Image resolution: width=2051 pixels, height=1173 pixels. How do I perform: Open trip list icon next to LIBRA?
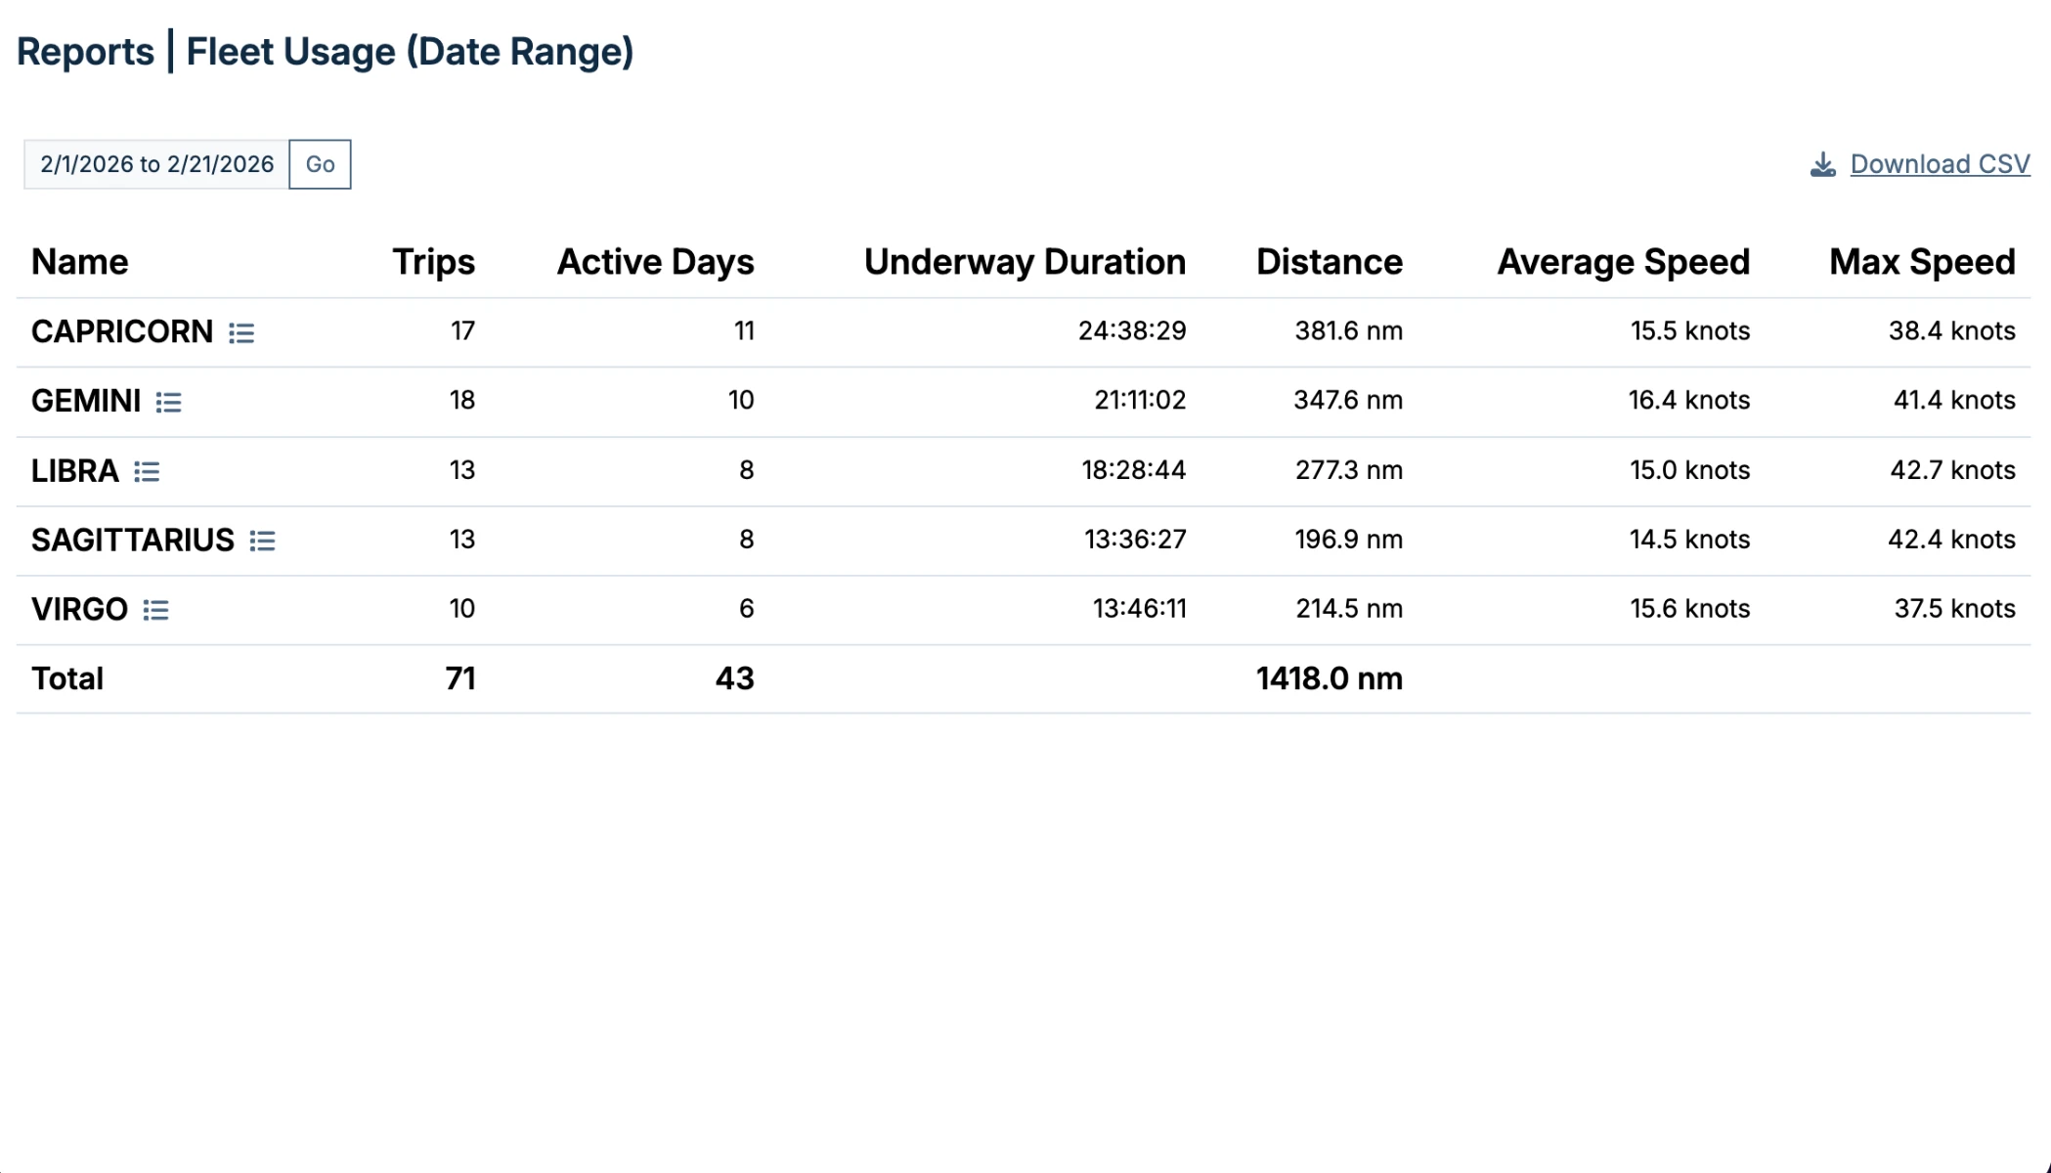(x=147, y=472)
